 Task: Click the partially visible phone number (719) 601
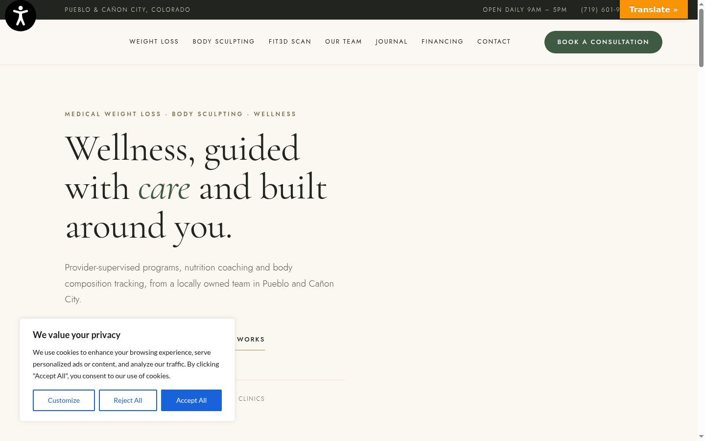(x=600, y=10)
